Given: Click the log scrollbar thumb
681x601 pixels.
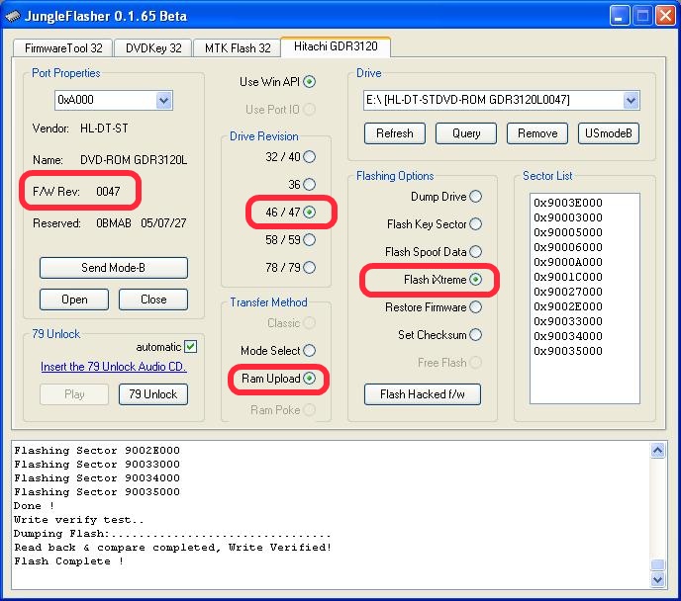Looking at the screenshot, I should pyautogui.click(x=657, y=565).
